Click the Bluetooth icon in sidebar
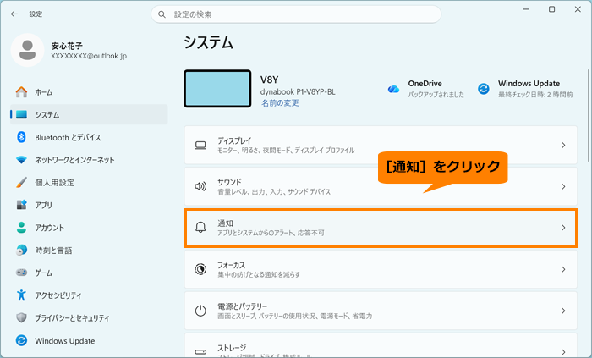This screenshot has width=592, height=358. coord(21,137)
